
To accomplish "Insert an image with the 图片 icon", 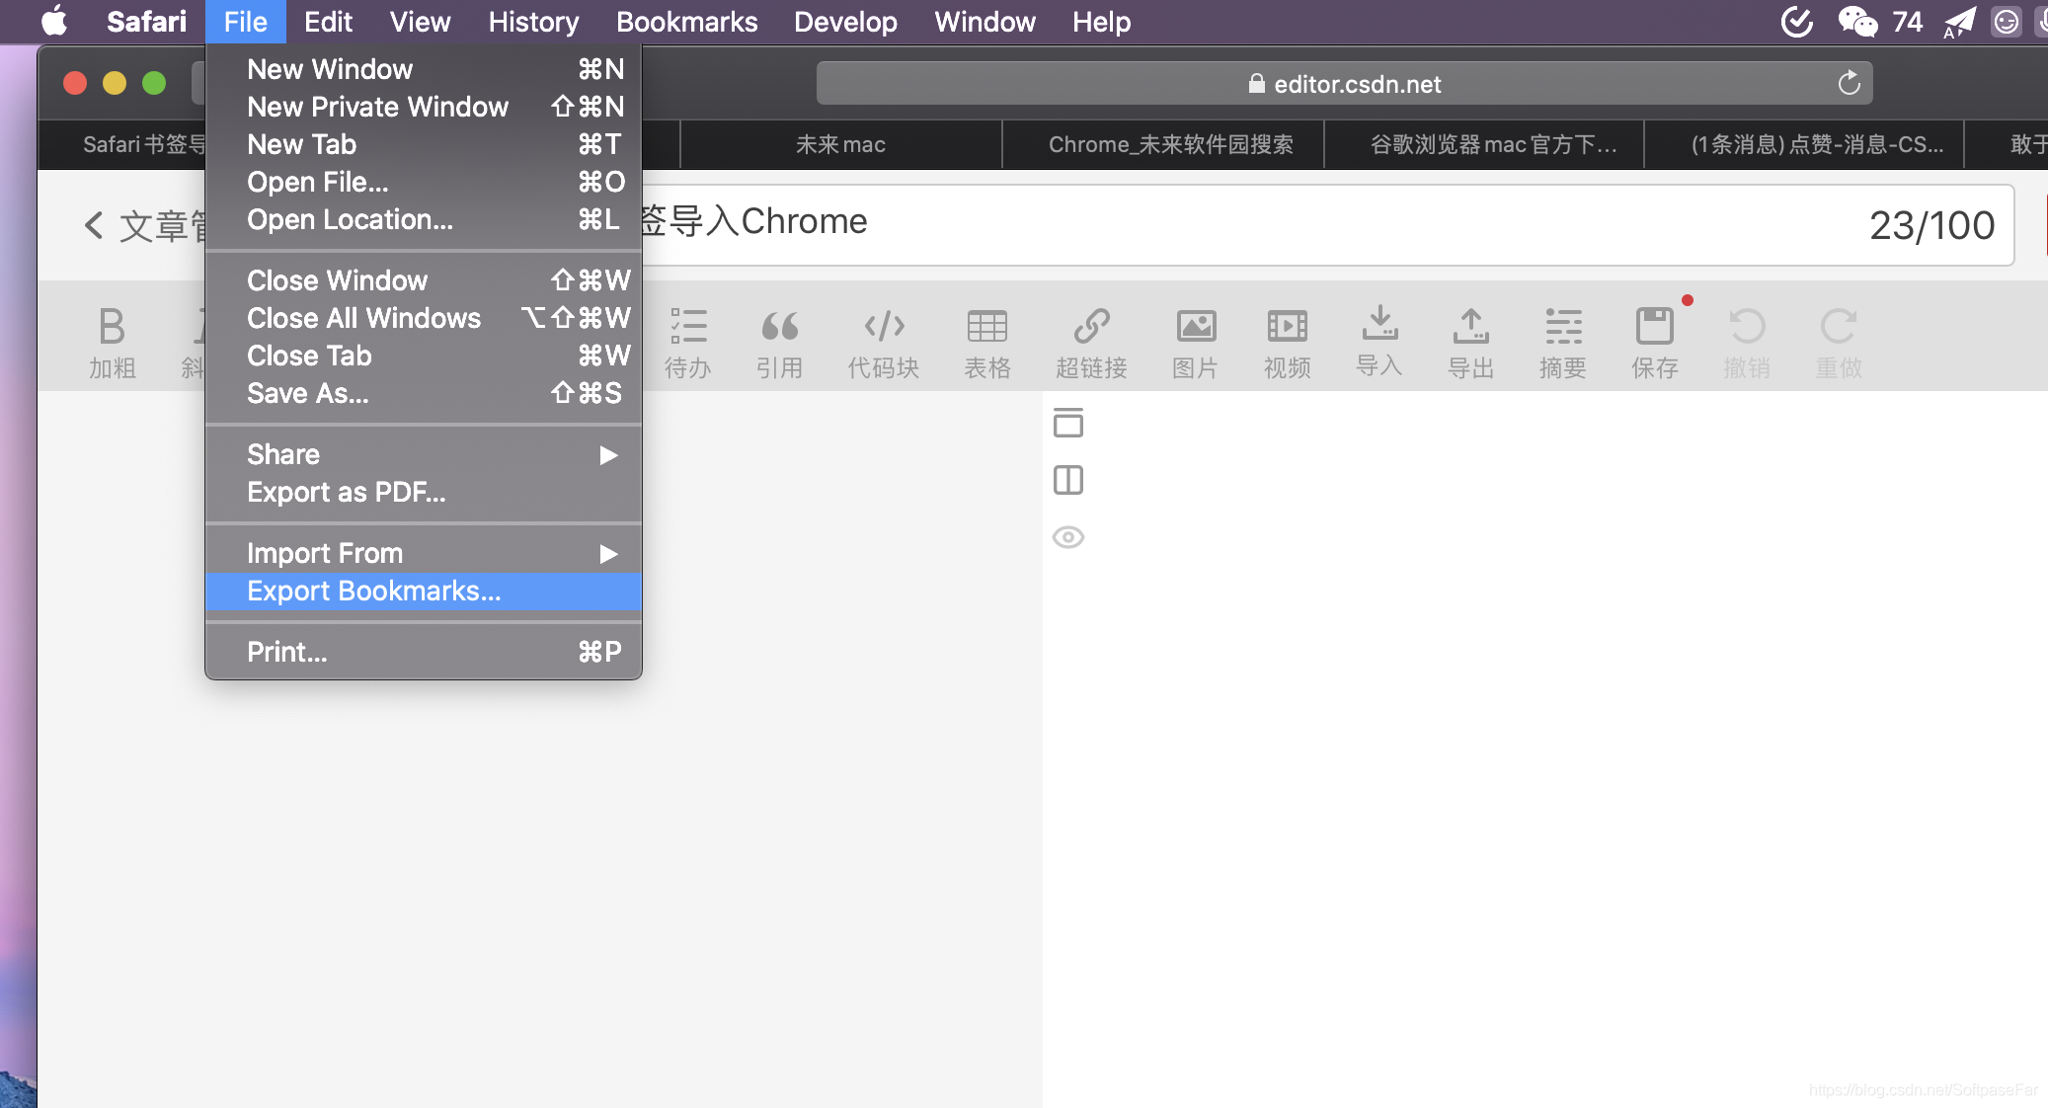I will tap(1196, 342).
